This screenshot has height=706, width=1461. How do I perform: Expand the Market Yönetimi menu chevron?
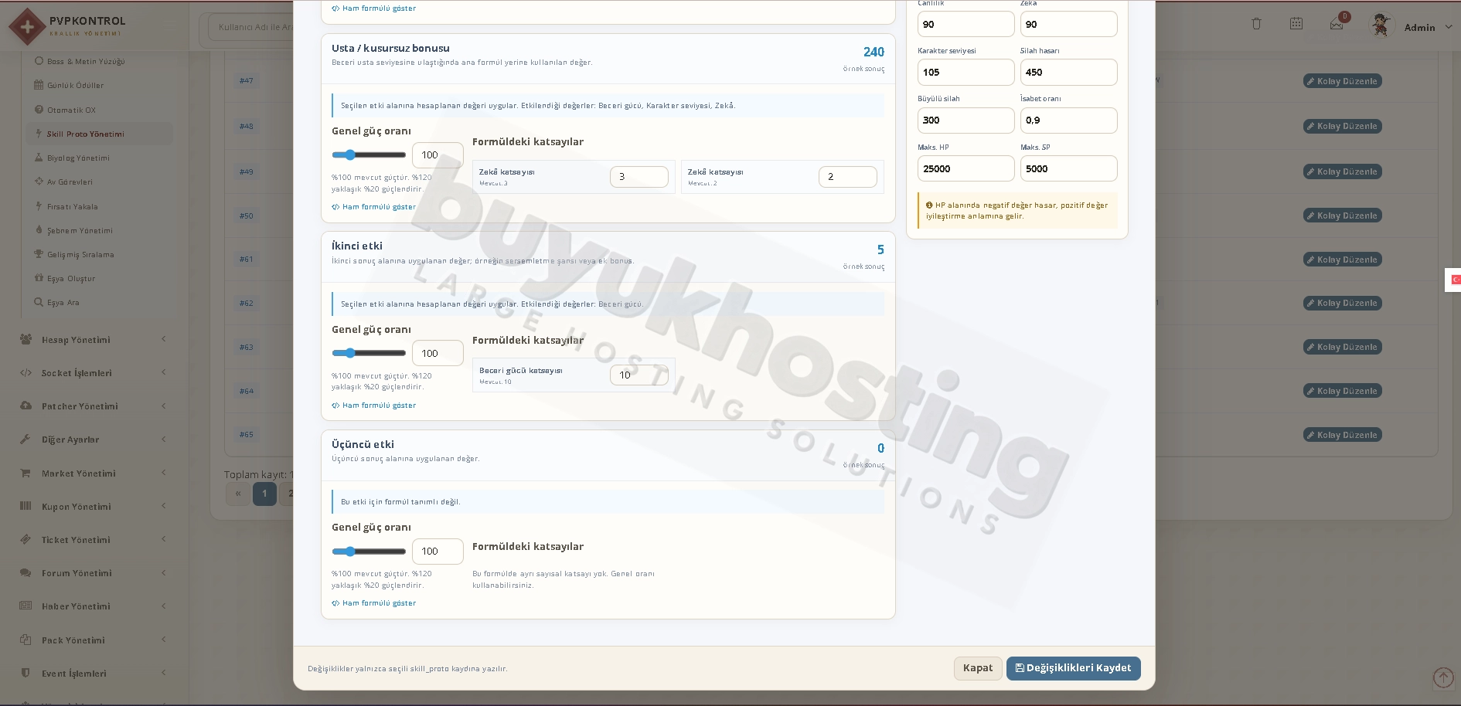click(x=163, y=473)
